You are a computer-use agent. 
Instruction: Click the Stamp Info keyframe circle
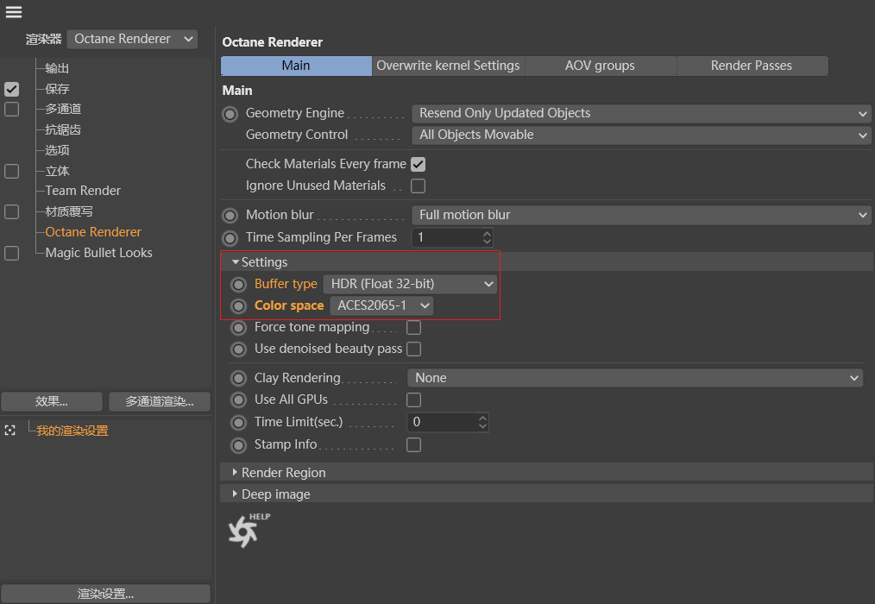239,445
